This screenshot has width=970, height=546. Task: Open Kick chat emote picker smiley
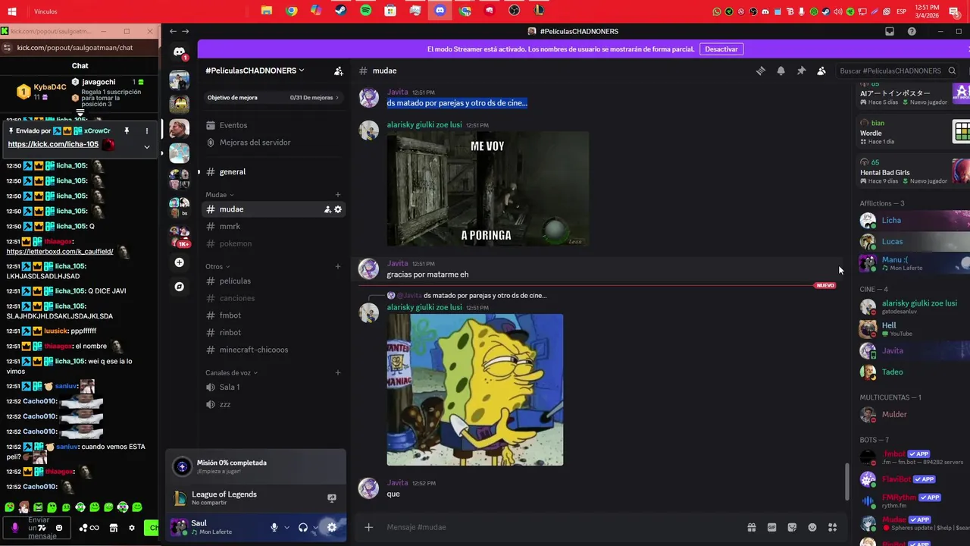tap(59, 528)
